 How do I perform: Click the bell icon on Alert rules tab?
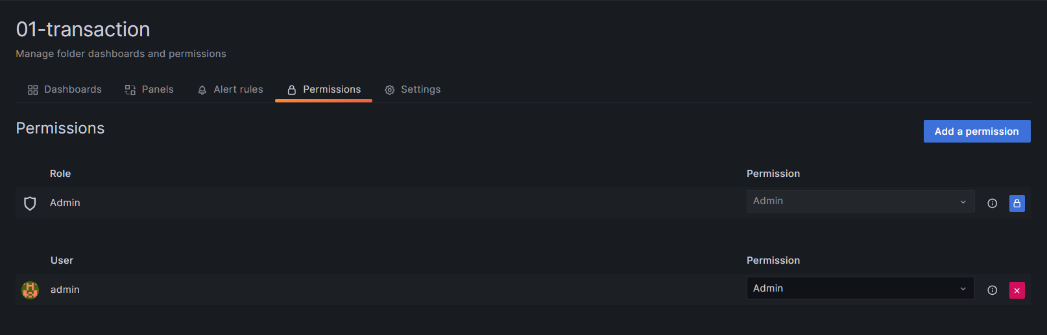(x=202, y=90)
